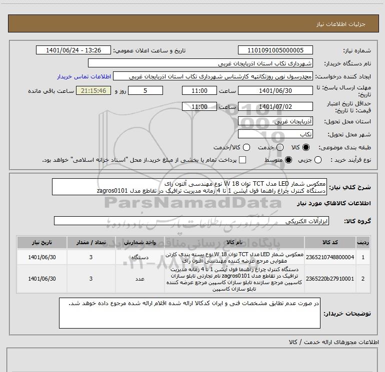Toggle the اسناد خزانه اسلامی payment checkbox
Image resolution: width=385 pixels, height=372 pixels.
(242, 160)
